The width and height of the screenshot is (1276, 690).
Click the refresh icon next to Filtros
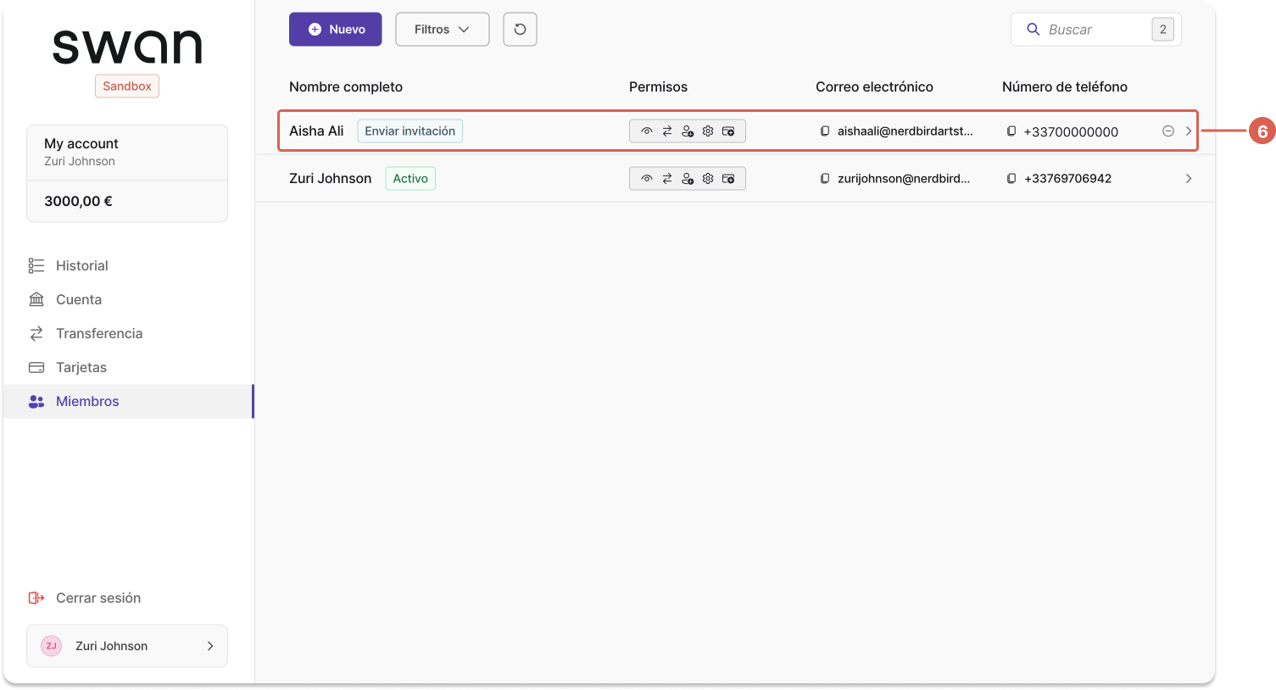(x=520, y=29)
